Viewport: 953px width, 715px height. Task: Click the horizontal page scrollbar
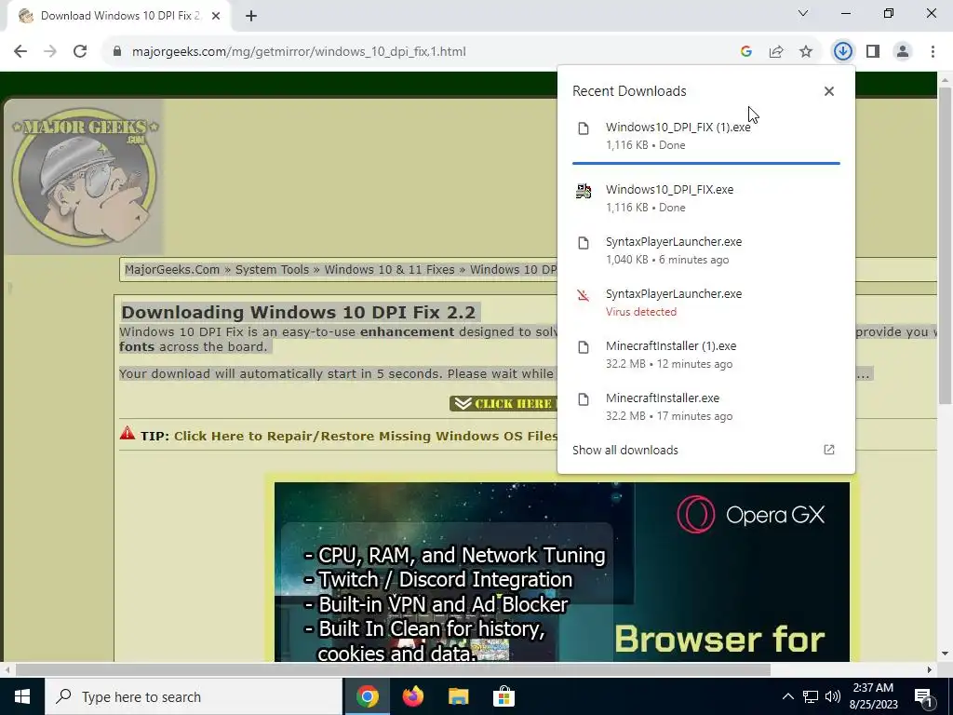(x=393, y=669)
